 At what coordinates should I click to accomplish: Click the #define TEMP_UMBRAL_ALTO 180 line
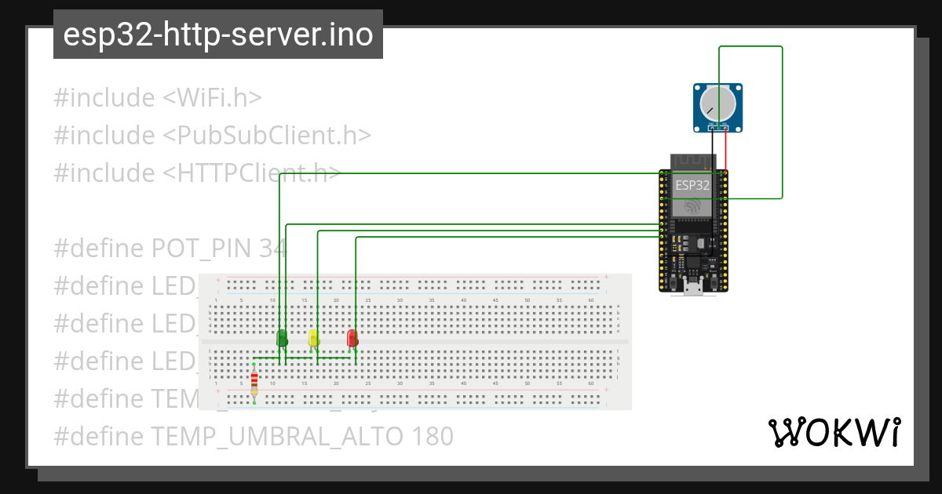point(253,436)
